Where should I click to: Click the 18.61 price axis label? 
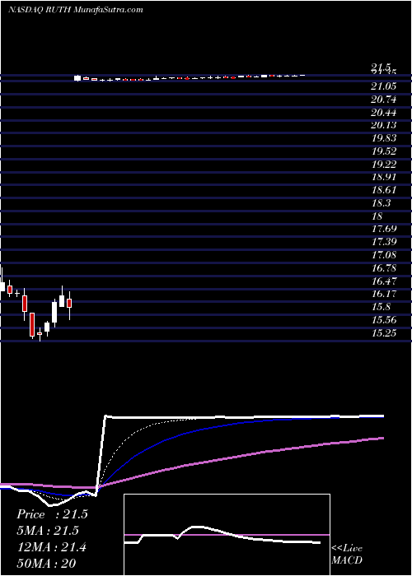coord(384,190)
